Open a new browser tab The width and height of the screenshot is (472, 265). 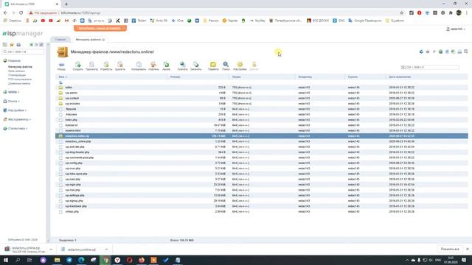(66, 4)
